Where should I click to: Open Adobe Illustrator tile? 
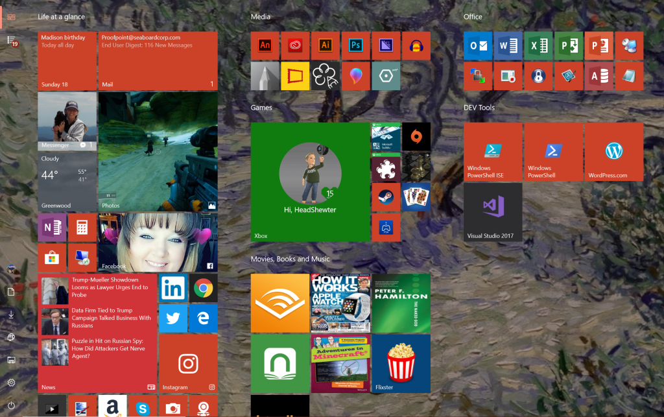(x=326, y=45)
